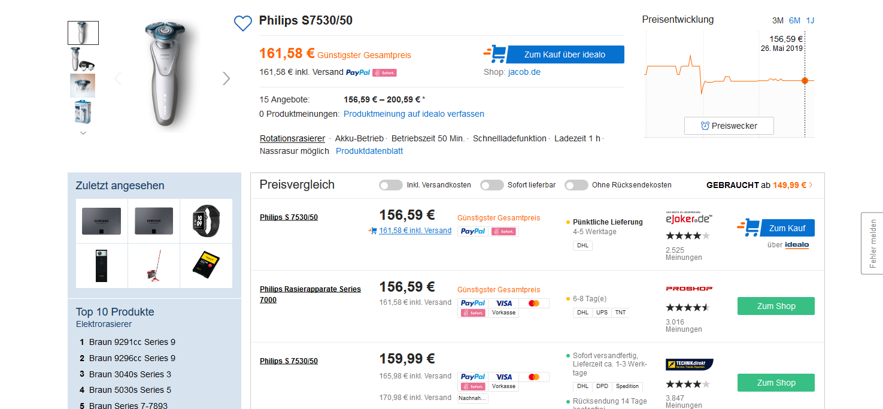The image size is (883, 409).
Task: Toggle Ohne Rücksendekosten switch
Action: (x=576, y=185)
